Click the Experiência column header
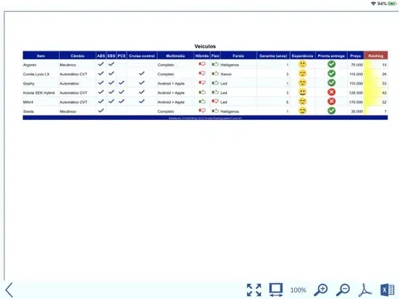Screen dimensions: 399x299 point(303,56)
